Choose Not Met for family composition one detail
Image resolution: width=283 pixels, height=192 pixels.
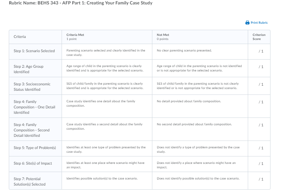pyautogui.click(x=200, y=106)
